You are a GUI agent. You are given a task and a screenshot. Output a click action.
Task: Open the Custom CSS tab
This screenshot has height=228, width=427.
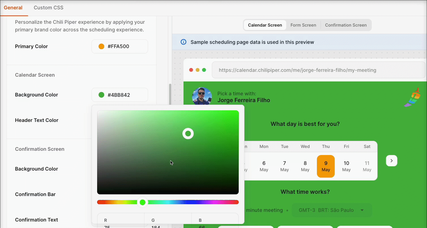point(48,8)
